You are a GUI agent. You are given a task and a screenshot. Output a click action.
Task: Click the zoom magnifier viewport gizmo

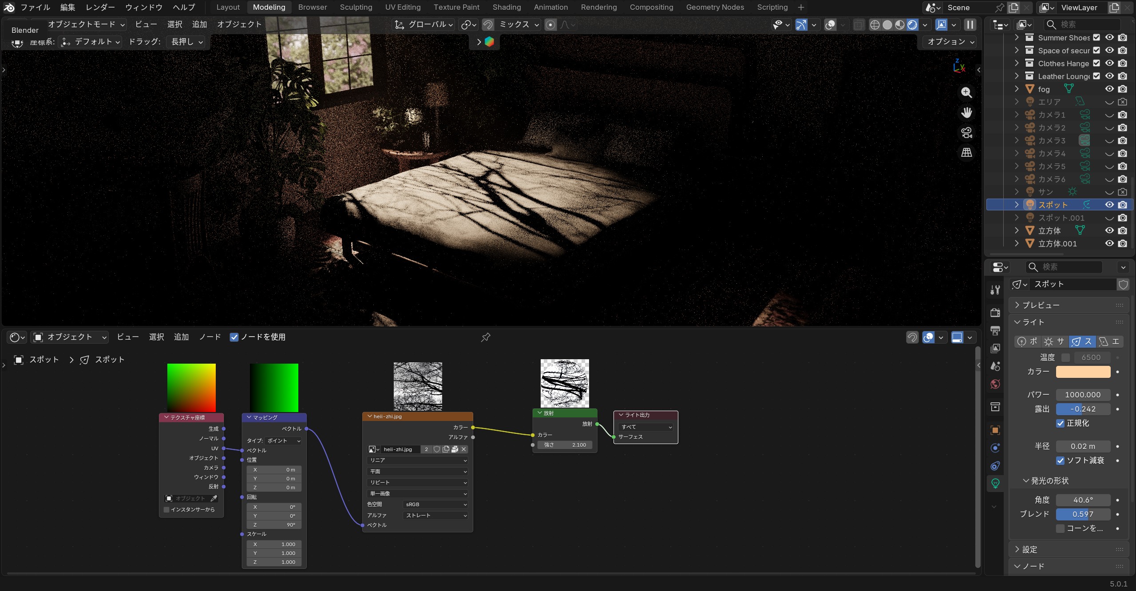point(966,92)
